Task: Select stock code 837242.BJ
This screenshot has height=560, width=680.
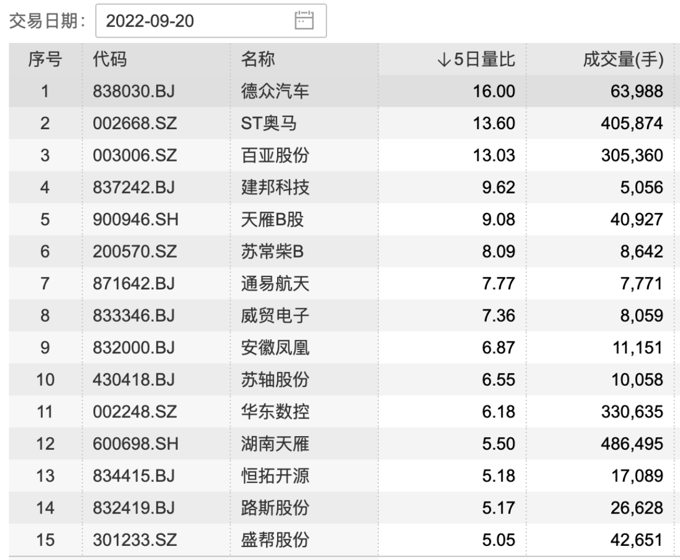Action: 133,187
